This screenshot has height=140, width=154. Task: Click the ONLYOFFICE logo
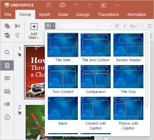pos(19,5)
